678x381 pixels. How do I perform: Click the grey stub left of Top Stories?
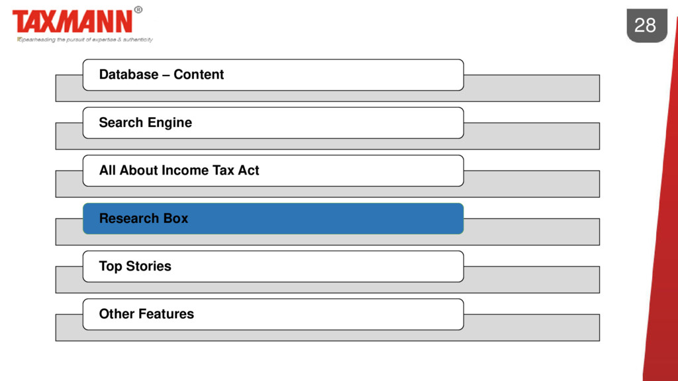click(x=69, y=280)
